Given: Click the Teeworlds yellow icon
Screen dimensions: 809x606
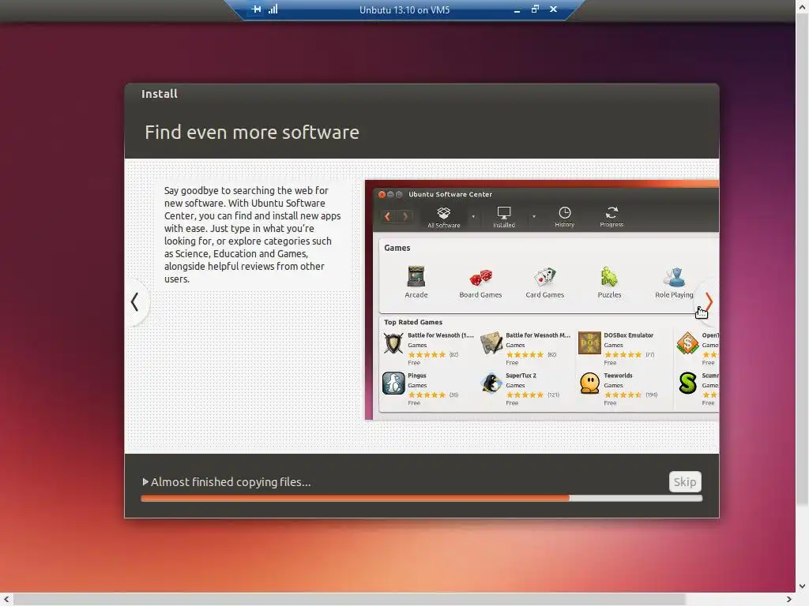Looking at the screenshot, I should coord(589,383).
